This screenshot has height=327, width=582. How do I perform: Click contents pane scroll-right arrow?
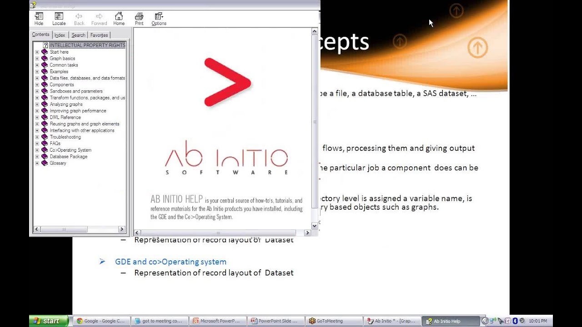pyautogui.click(x=121, y=229)
